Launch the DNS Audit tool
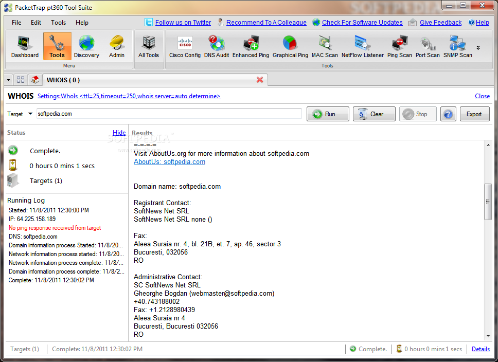 [216, 47]
